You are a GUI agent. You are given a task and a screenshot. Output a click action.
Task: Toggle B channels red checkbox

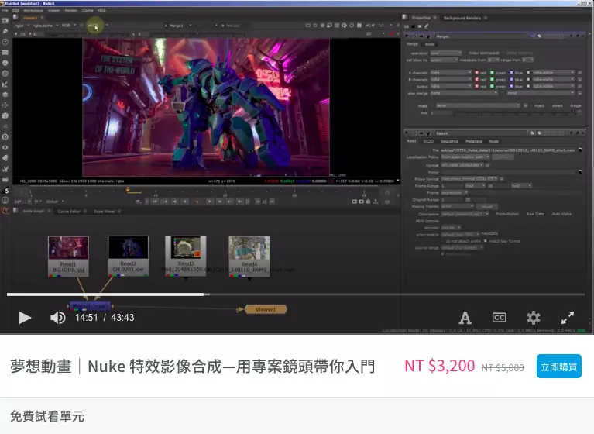476,79
